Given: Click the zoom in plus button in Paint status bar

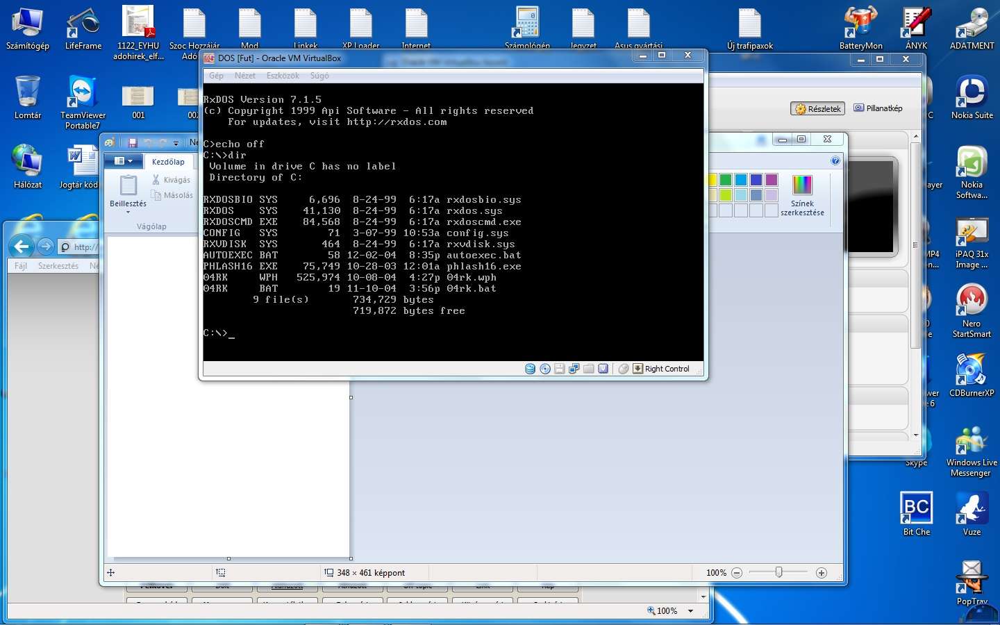Looking at the screenshot, I should (x=822, y=573).
